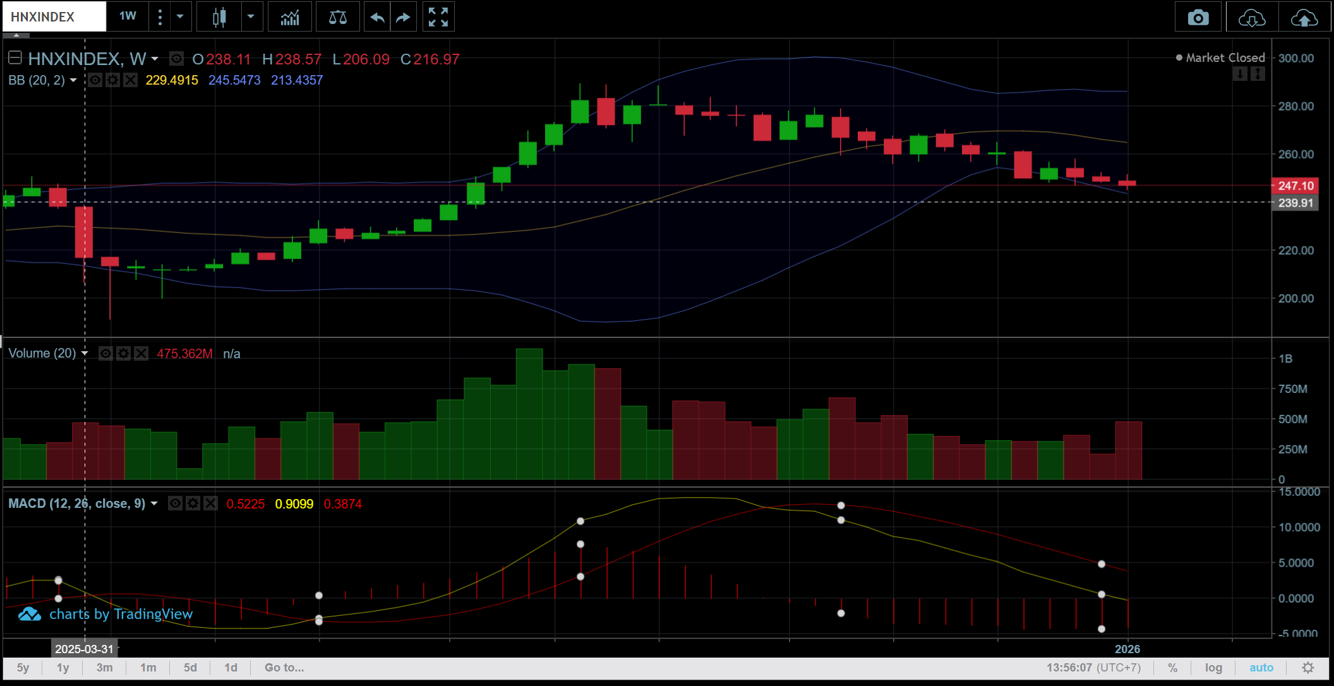Click the redo arrow
1334x686 pixels.
tap(403, 17)
